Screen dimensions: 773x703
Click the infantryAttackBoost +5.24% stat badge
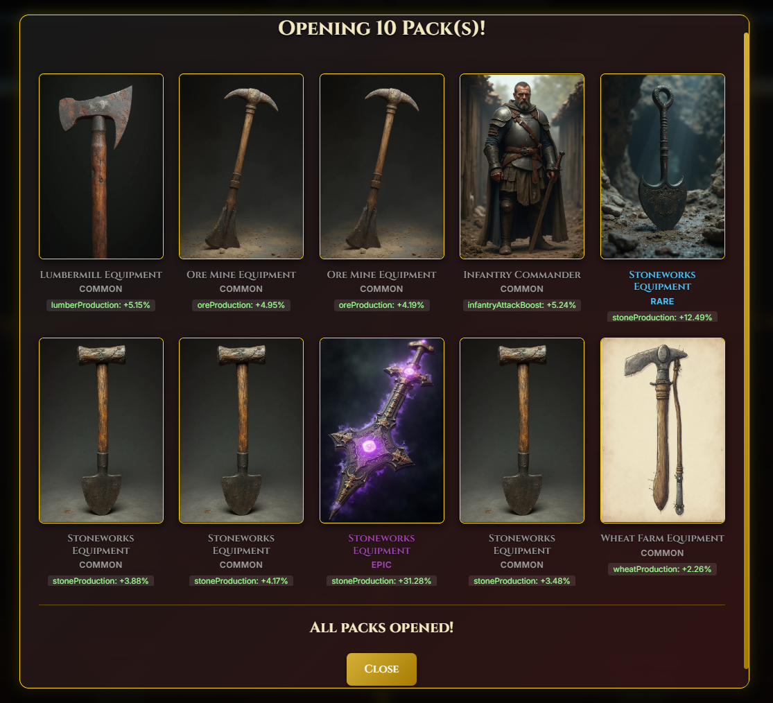pos(521,305)
